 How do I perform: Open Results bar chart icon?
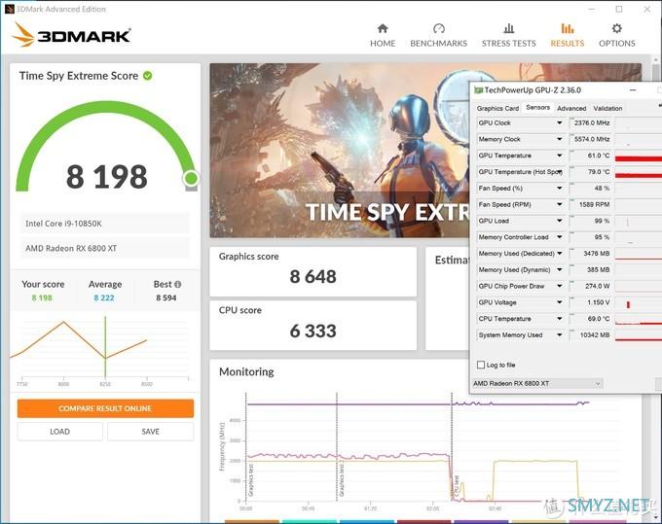[x=567, y=28]
